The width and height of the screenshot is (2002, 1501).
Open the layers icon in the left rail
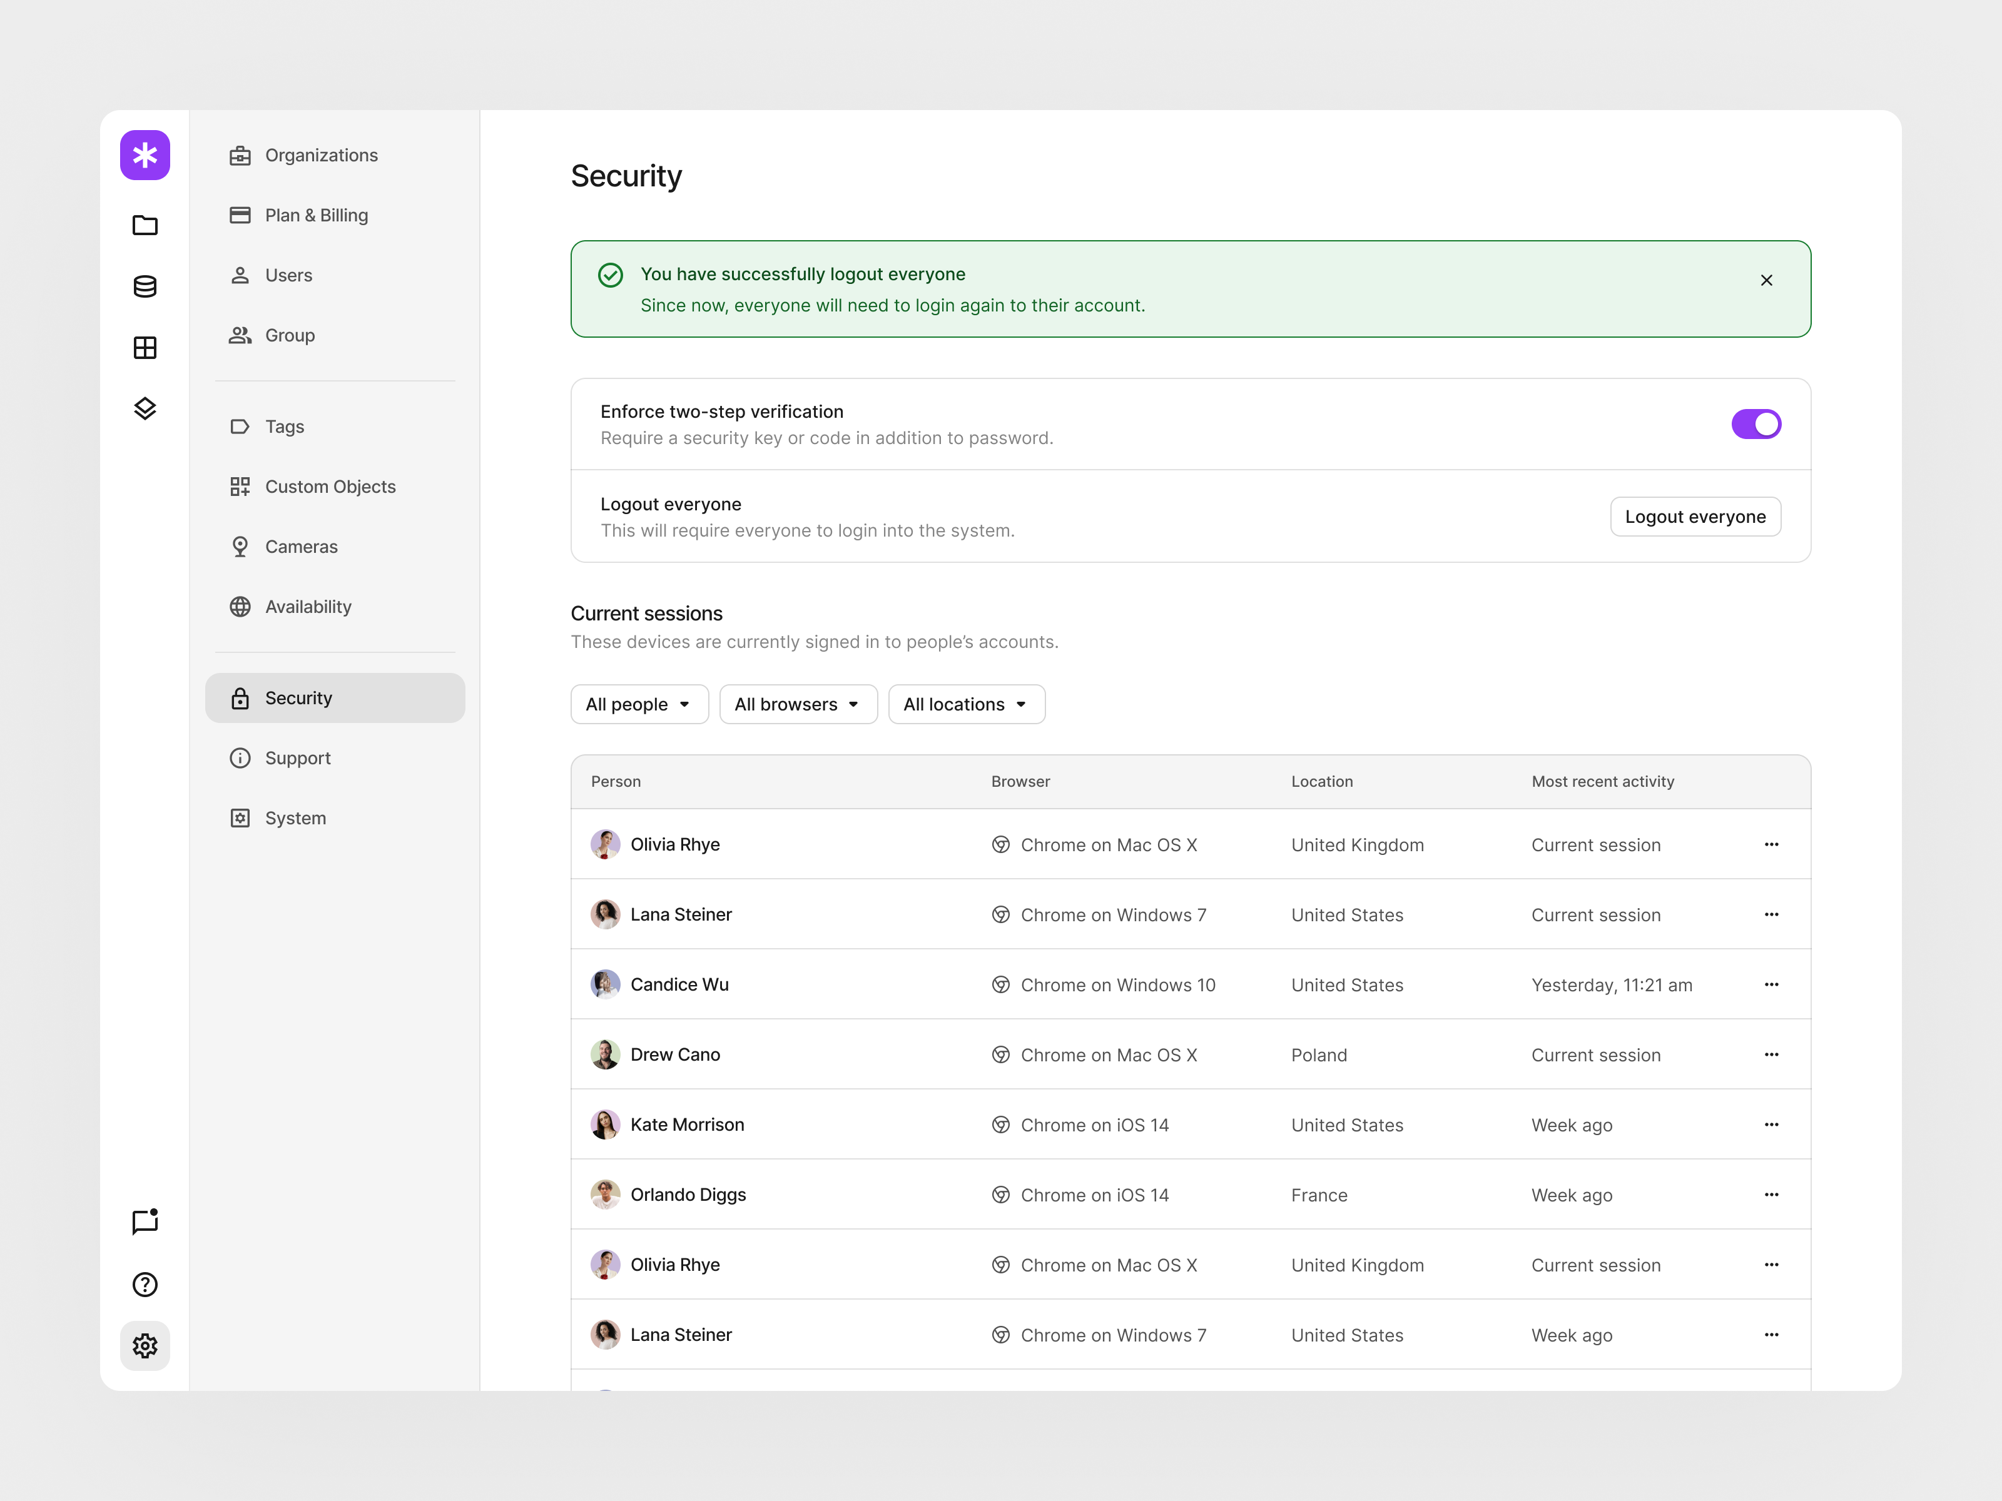tap(145, 408)
